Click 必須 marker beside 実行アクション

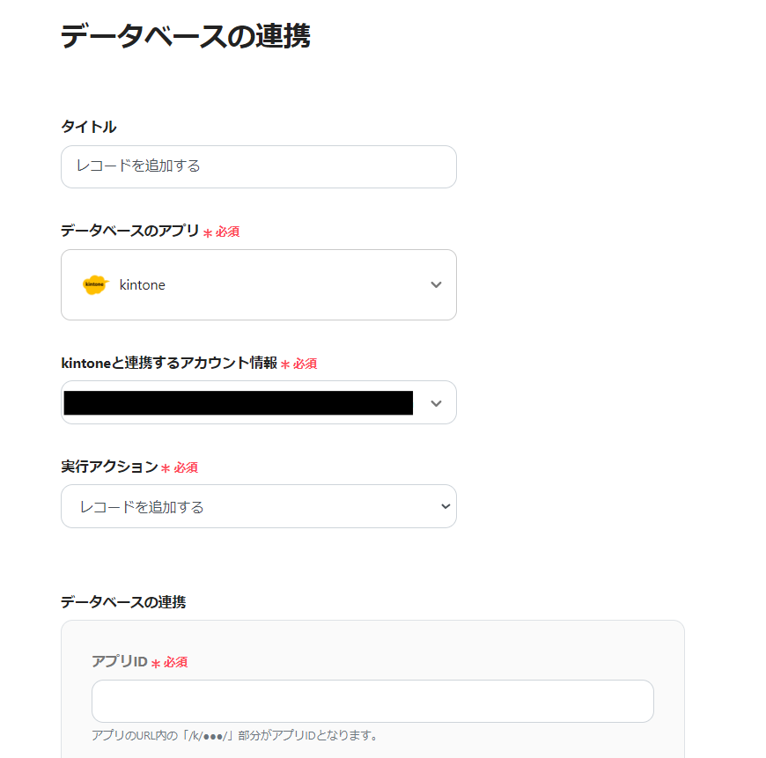180,467
